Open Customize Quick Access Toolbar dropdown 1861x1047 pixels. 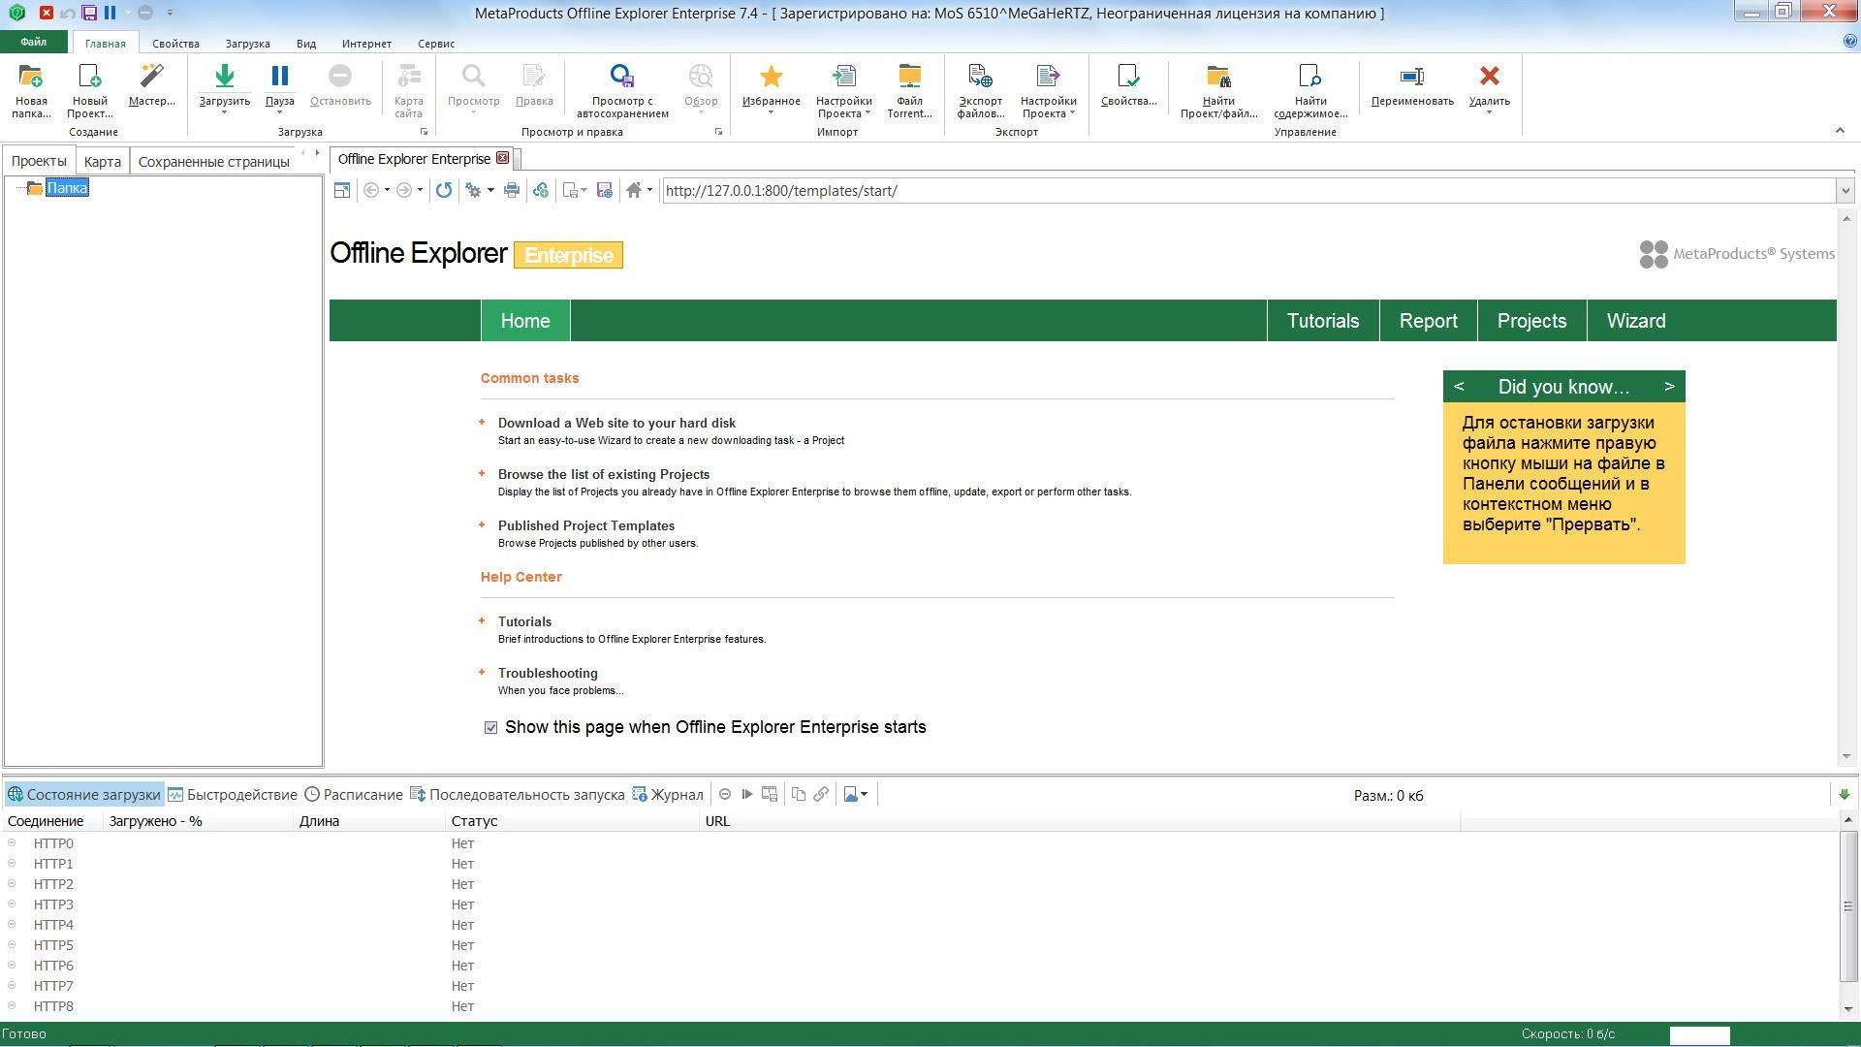[170, 13]
